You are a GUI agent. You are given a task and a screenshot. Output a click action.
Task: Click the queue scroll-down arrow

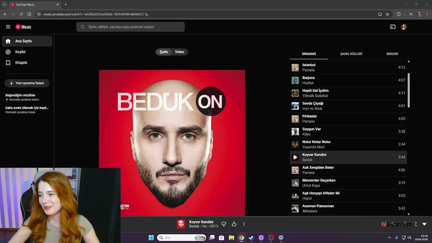(409, 214)
